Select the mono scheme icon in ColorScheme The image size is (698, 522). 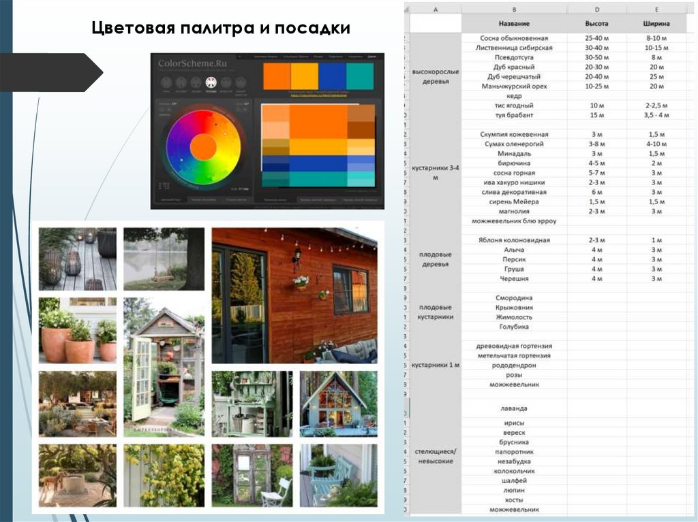tap(166, 83)
